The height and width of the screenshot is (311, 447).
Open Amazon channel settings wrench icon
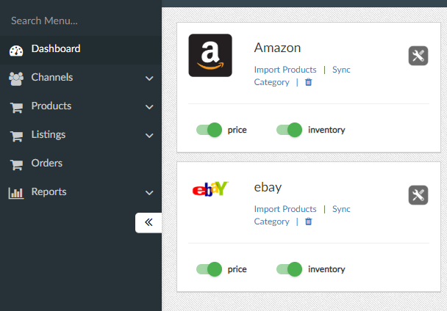418,56
